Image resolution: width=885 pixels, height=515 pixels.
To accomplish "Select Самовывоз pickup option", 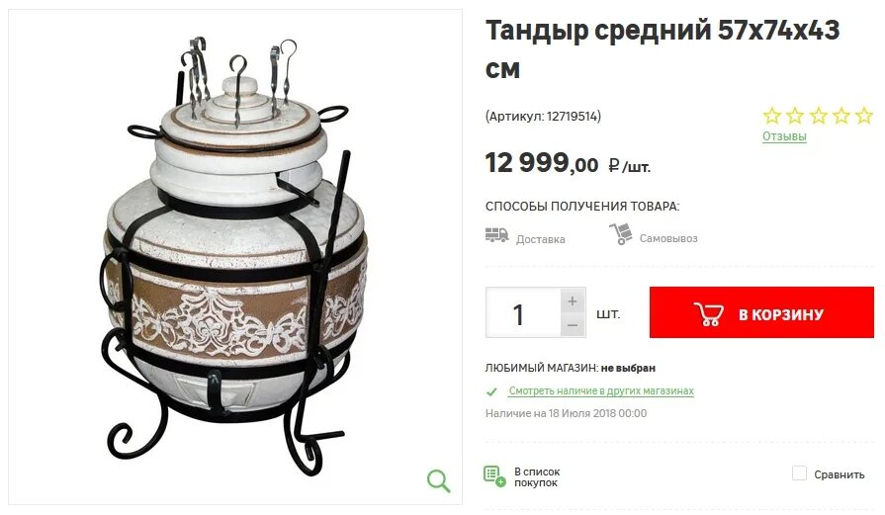I will tap(668, 238).
